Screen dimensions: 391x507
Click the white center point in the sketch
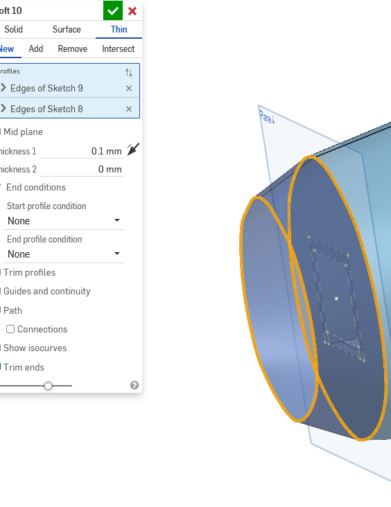[337, 299]
